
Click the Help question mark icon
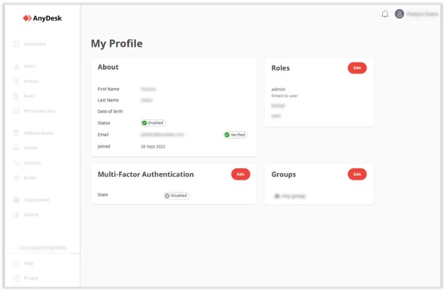[x=16, y=264]
